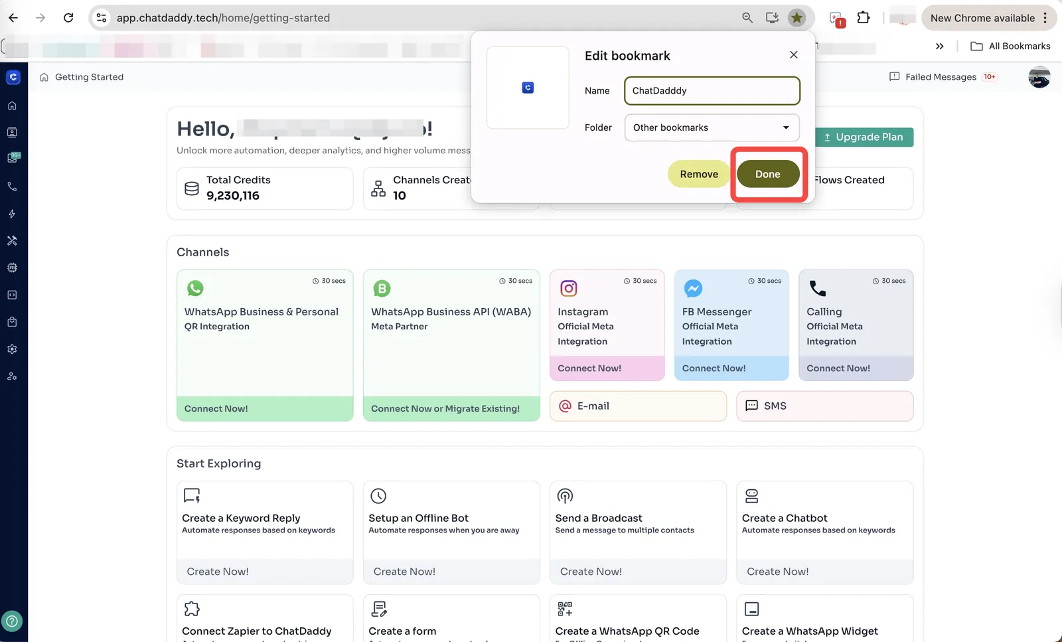Click Remove to delete the bookmark
1062x642 pixels.
tap(698, 174)
